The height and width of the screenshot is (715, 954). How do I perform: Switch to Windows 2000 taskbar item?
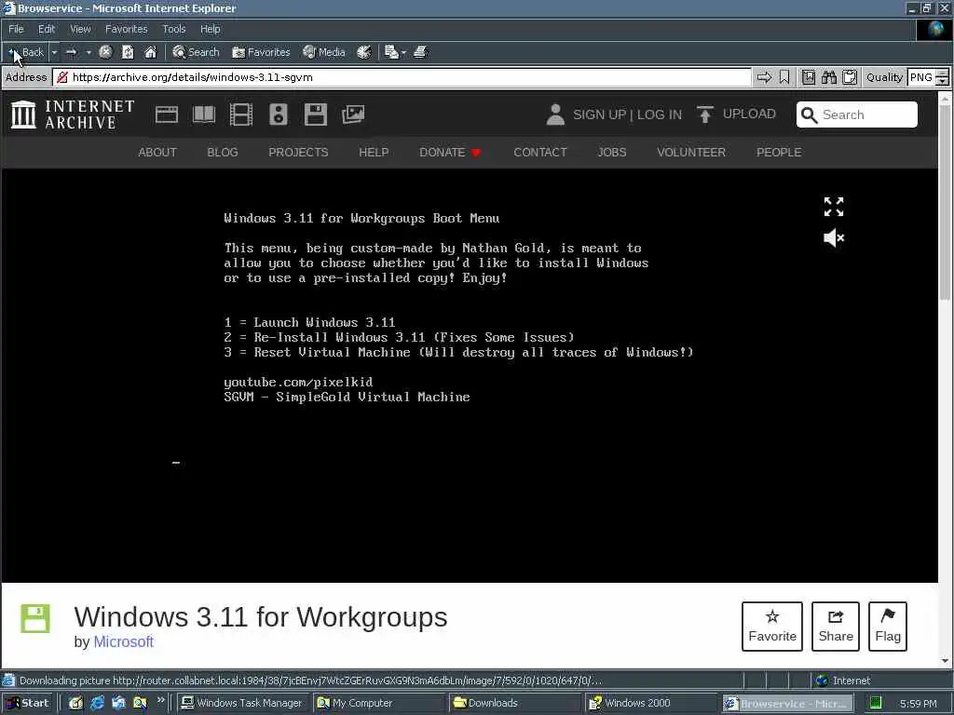(650, 703)
